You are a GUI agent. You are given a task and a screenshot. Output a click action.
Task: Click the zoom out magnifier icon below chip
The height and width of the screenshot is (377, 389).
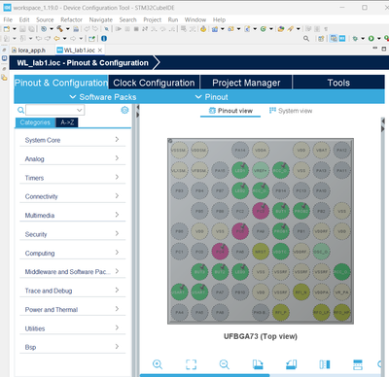click(225, 364)
